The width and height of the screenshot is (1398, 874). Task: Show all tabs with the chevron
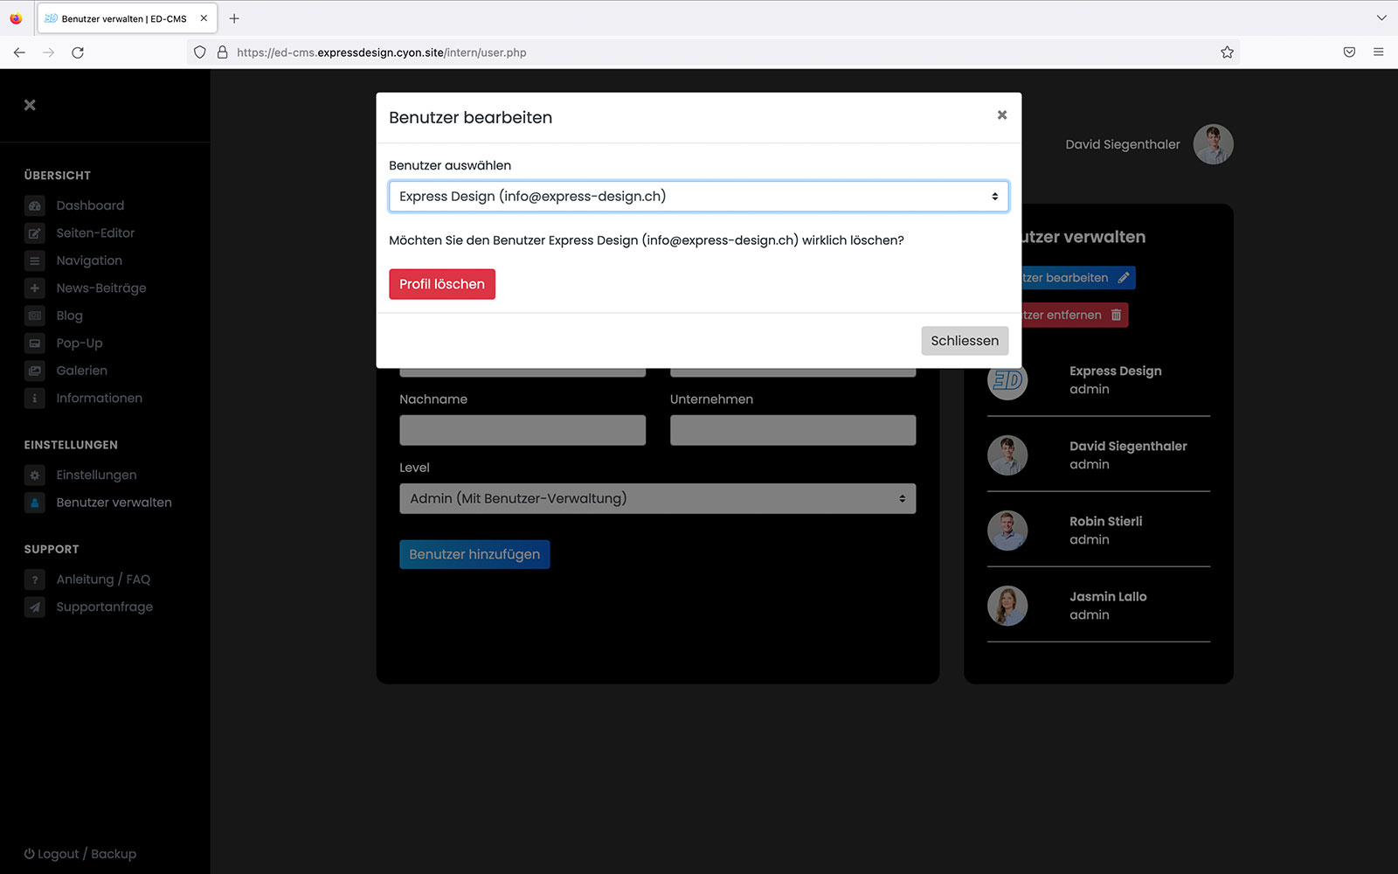(1381, 18)
